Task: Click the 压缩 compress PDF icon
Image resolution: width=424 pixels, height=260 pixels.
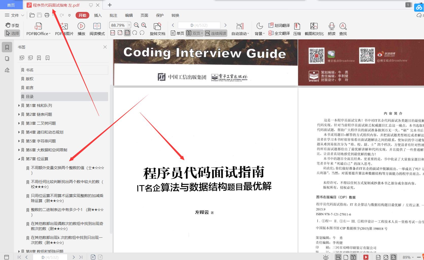Action: [x=297, y=28]
